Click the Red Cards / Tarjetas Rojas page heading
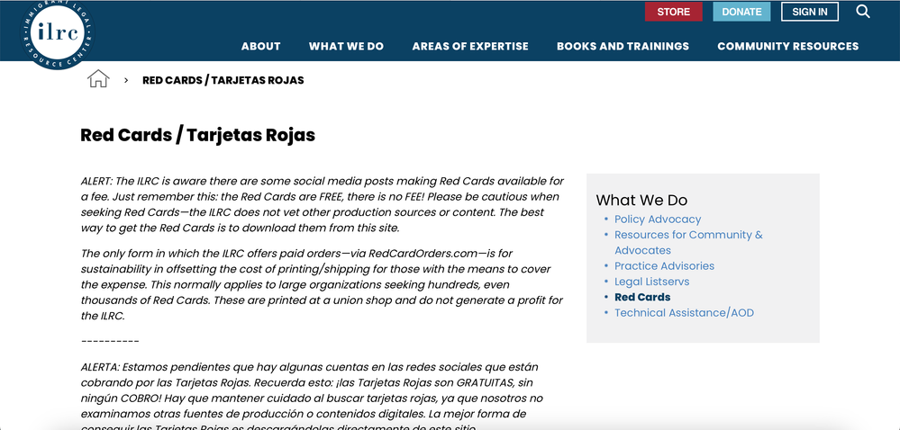 (x=197, y=136)
